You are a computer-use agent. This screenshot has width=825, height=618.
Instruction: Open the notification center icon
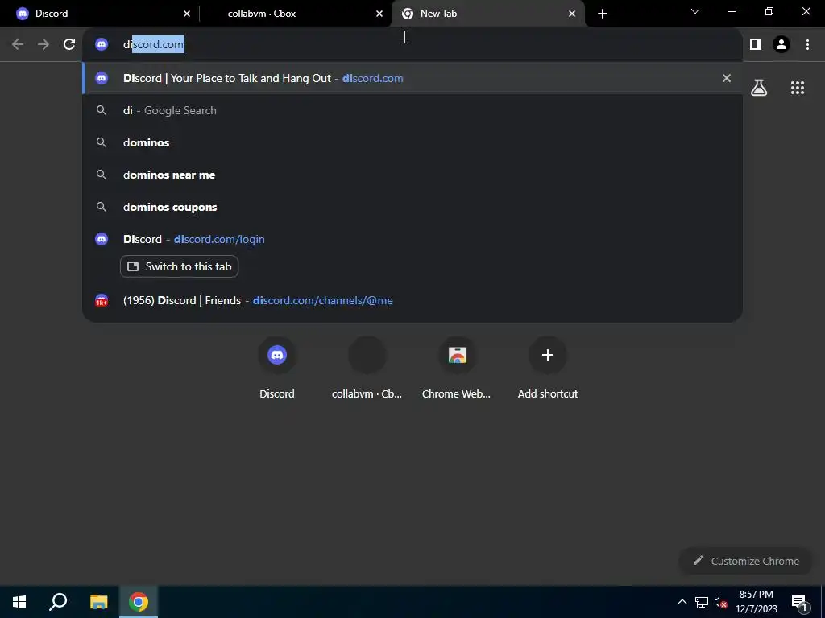coord(799,602)
